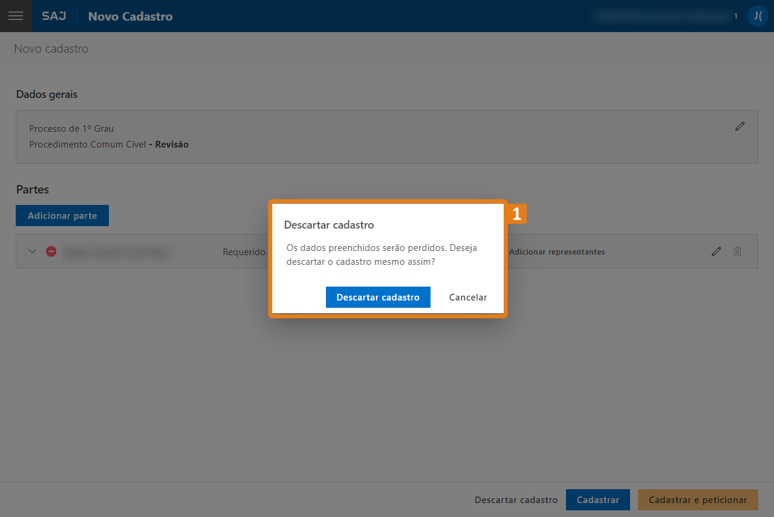
Task: Open the hamburger navigation menu
Action: 16,16
